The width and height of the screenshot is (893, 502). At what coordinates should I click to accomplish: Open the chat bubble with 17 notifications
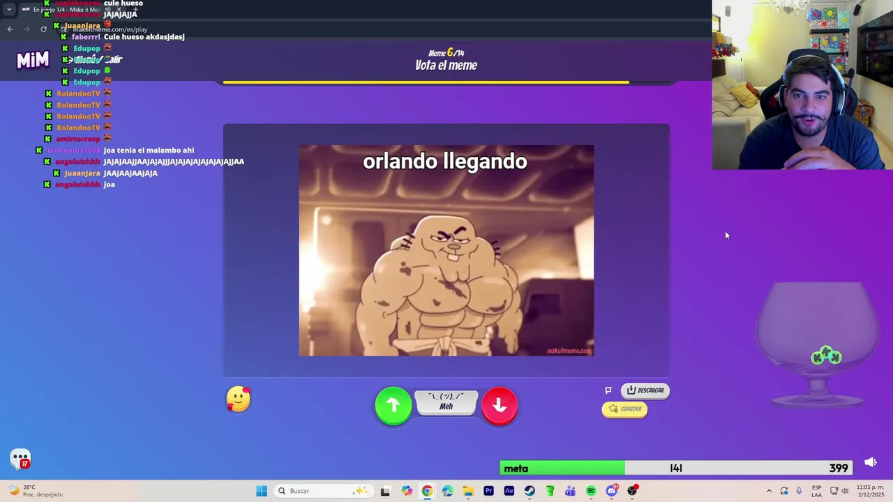pyautogui.click(x=21, y=459)
